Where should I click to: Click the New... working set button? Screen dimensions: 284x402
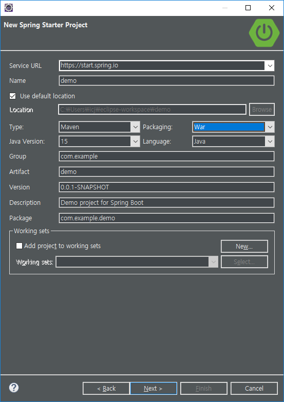pyautogui.click(x=244, y=247)
